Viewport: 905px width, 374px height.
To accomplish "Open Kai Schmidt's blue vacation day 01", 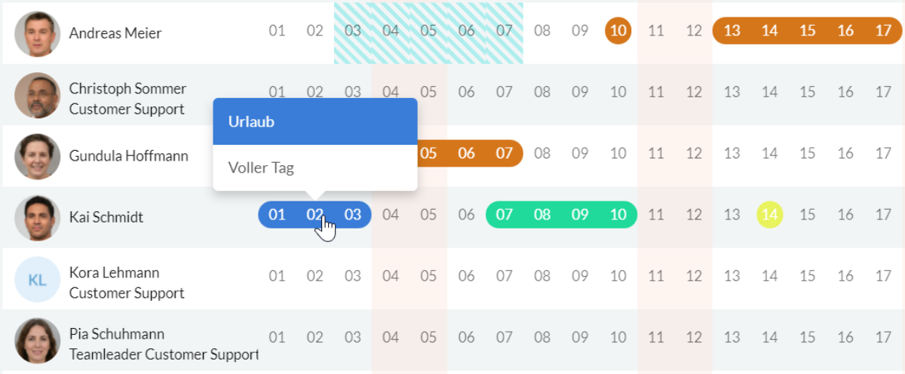I will tap(278, 215).
